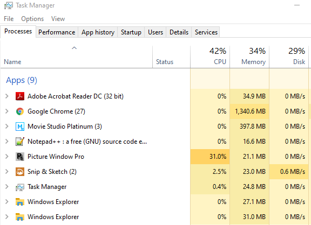Click the Task Manager process row icon
The width and height of the screenshot is (311, 225).
(x=20, y=187)
